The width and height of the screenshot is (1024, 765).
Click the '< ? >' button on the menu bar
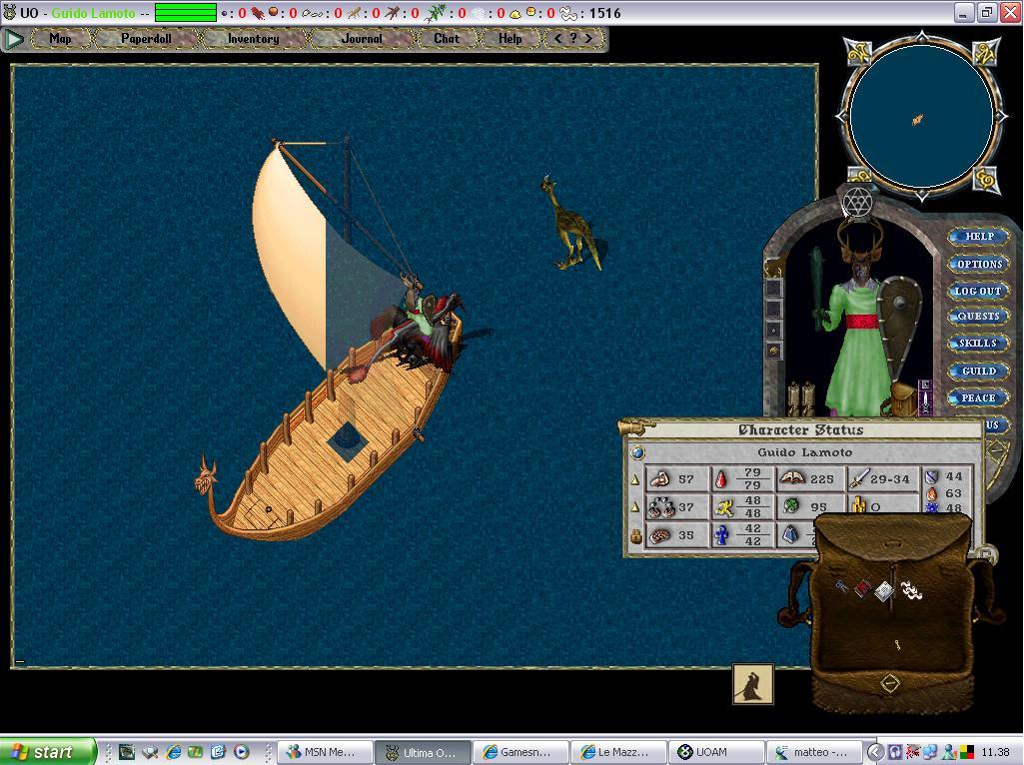tap(573, 39)
